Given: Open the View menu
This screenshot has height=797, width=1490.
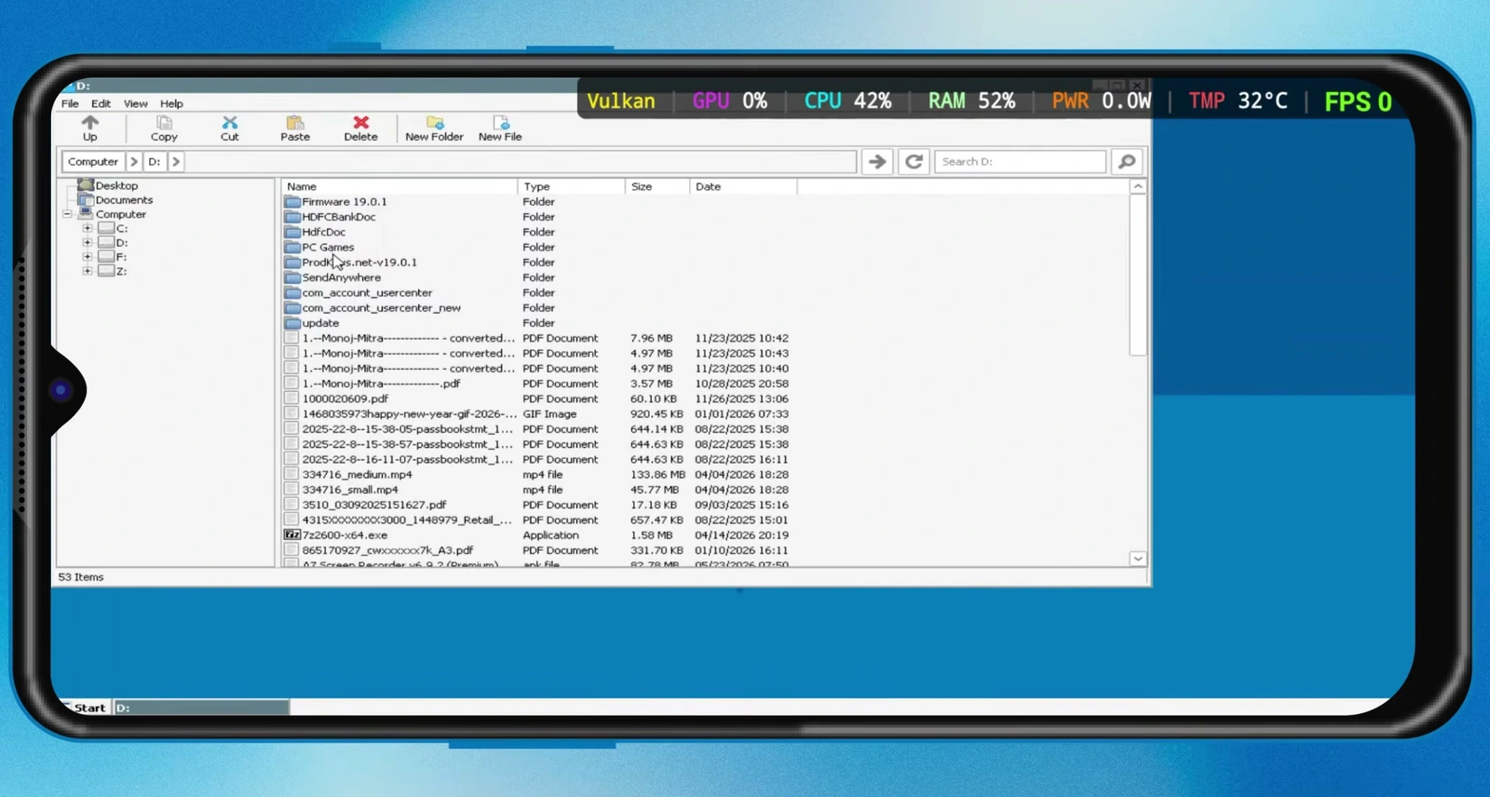Looking at the screenshot, I should (x=136, y=103).
